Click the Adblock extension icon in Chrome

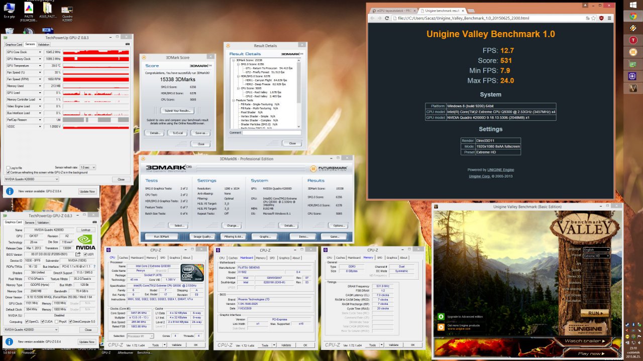[601, 18]
